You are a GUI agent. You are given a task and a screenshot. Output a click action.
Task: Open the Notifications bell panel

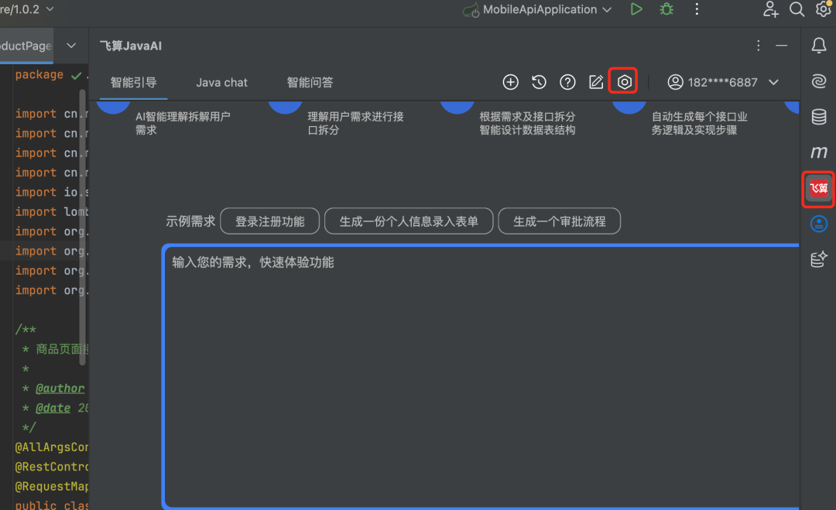click(x=819, y=46)
